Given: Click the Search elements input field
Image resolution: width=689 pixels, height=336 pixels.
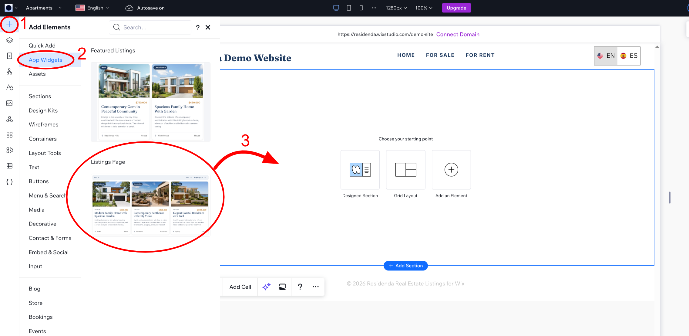Looking at the screenshot, I should tap(150, 27).
